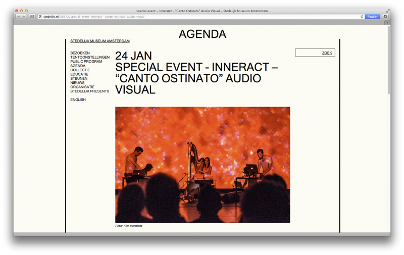Enter full screen with the top-right arrows icon
The width and height of the screenshot is (404, 255).
coord(388,10)
